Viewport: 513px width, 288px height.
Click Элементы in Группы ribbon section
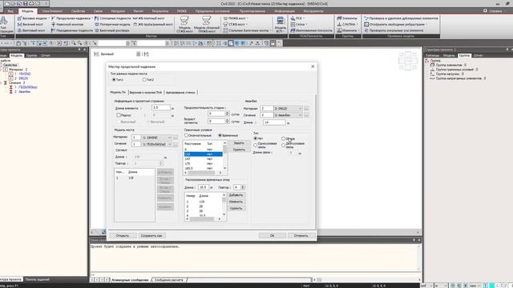point(347,18)
